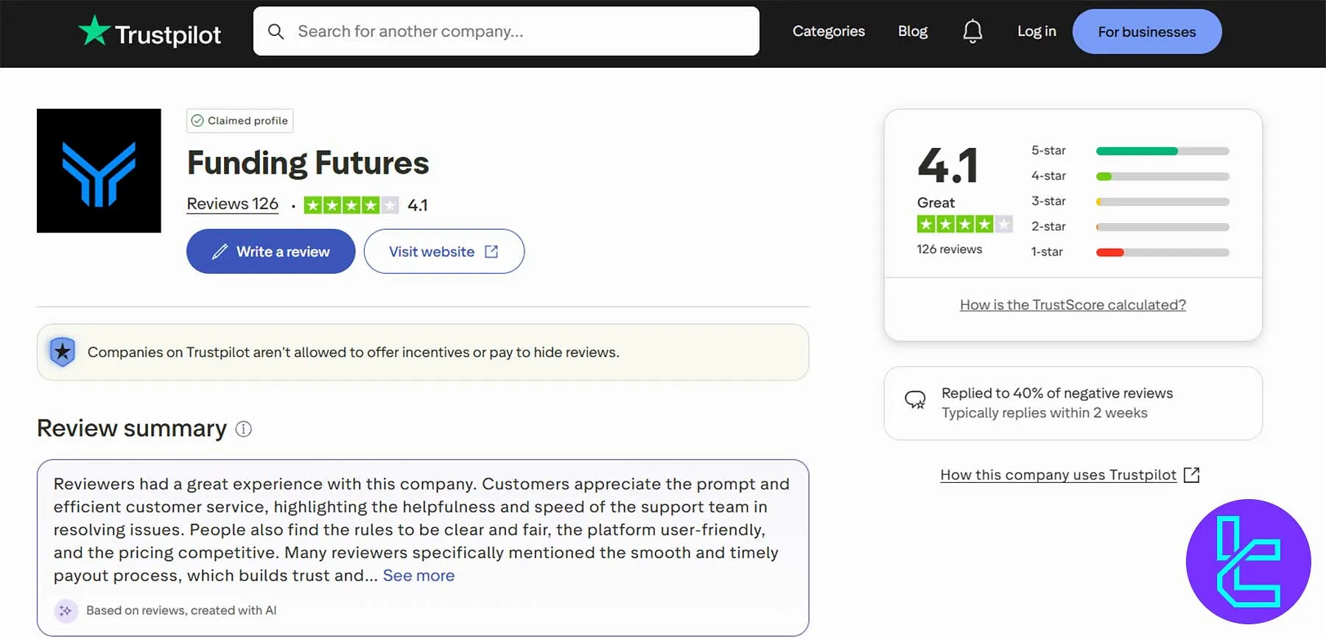Click the Trustpilot star logo
1326x639 pixels.
tap(94, 31)
